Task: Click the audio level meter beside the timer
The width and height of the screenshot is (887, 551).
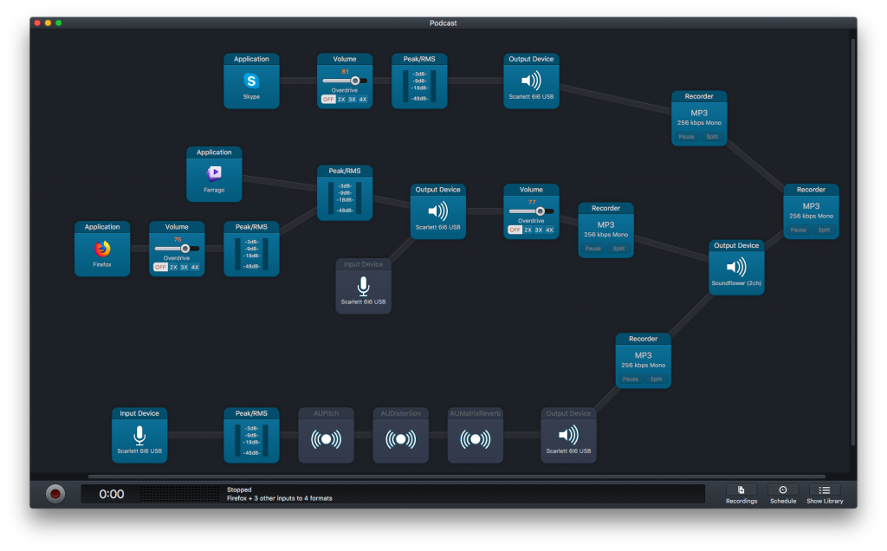Action: point(180,494)
